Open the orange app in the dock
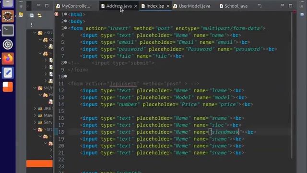 [x=8, y=86]
